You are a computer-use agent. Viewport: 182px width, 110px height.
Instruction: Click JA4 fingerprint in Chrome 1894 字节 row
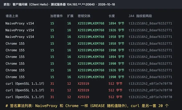point(150,57)
